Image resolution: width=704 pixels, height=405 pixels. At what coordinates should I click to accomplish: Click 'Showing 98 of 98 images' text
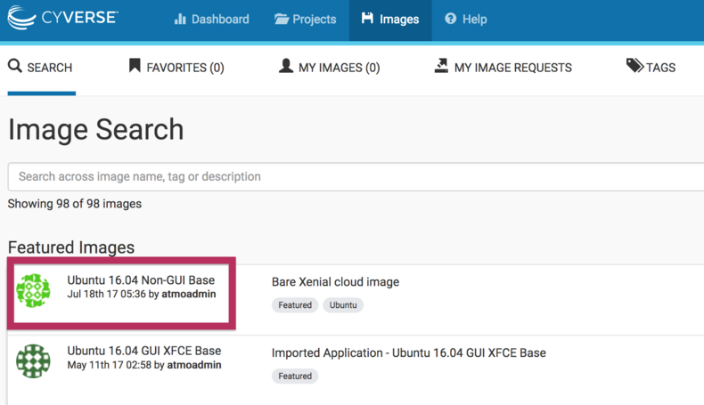click(x=75, y=204)
